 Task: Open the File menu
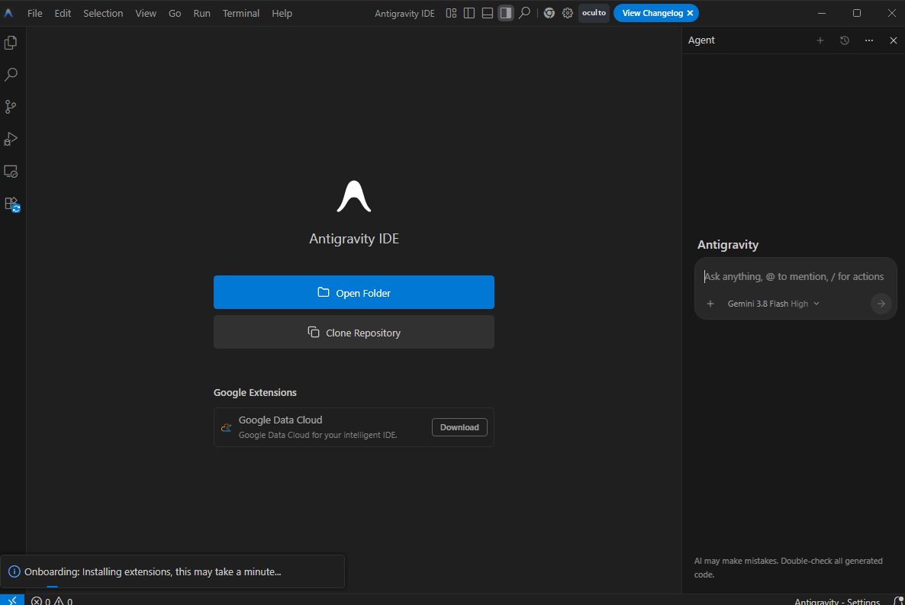34,13
